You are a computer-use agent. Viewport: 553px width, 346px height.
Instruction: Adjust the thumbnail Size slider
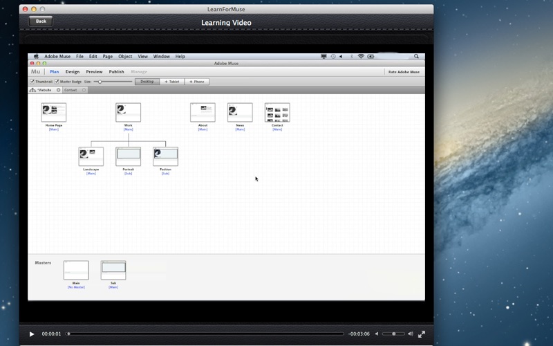tap(100, 82)
